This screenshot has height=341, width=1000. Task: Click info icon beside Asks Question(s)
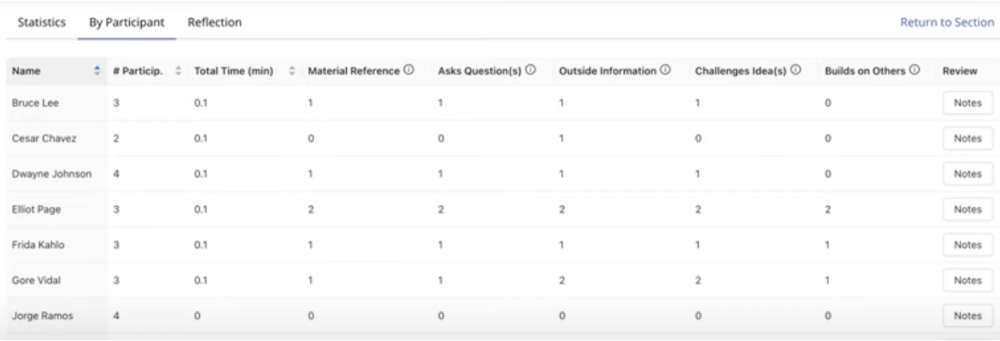530,71
